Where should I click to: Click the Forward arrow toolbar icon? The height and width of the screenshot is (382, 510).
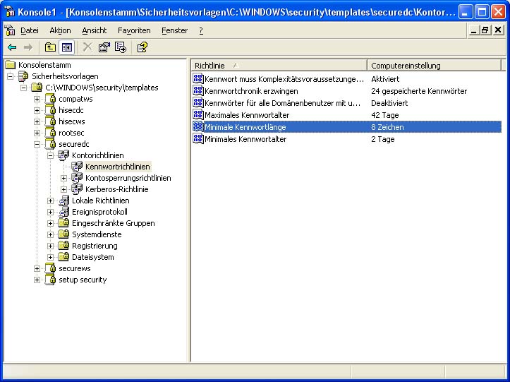[28, 47]
